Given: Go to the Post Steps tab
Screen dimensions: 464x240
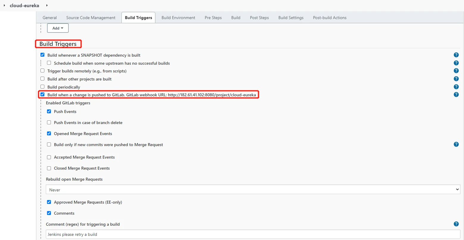Looking at the screenshot, I should [x=259, y=18].
